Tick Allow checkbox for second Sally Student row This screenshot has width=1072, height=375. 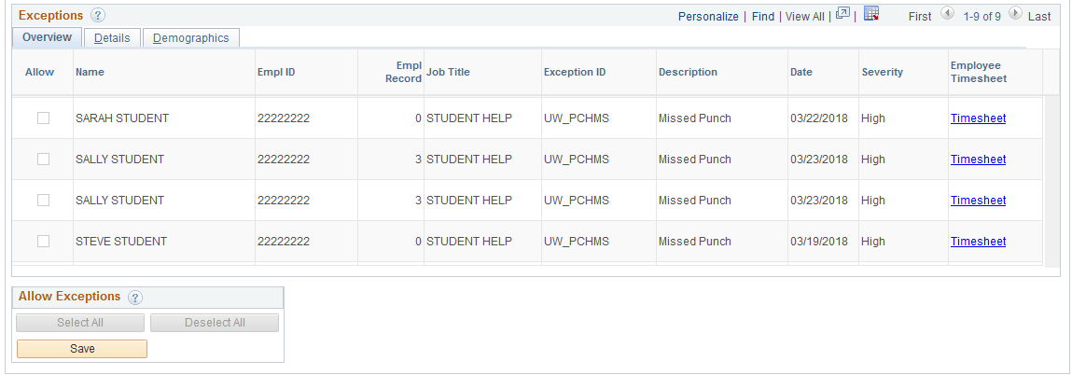click(x=43, y=201)
